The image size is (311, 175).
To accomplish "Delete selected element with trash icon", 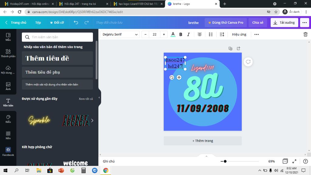I will pos(306,34).
